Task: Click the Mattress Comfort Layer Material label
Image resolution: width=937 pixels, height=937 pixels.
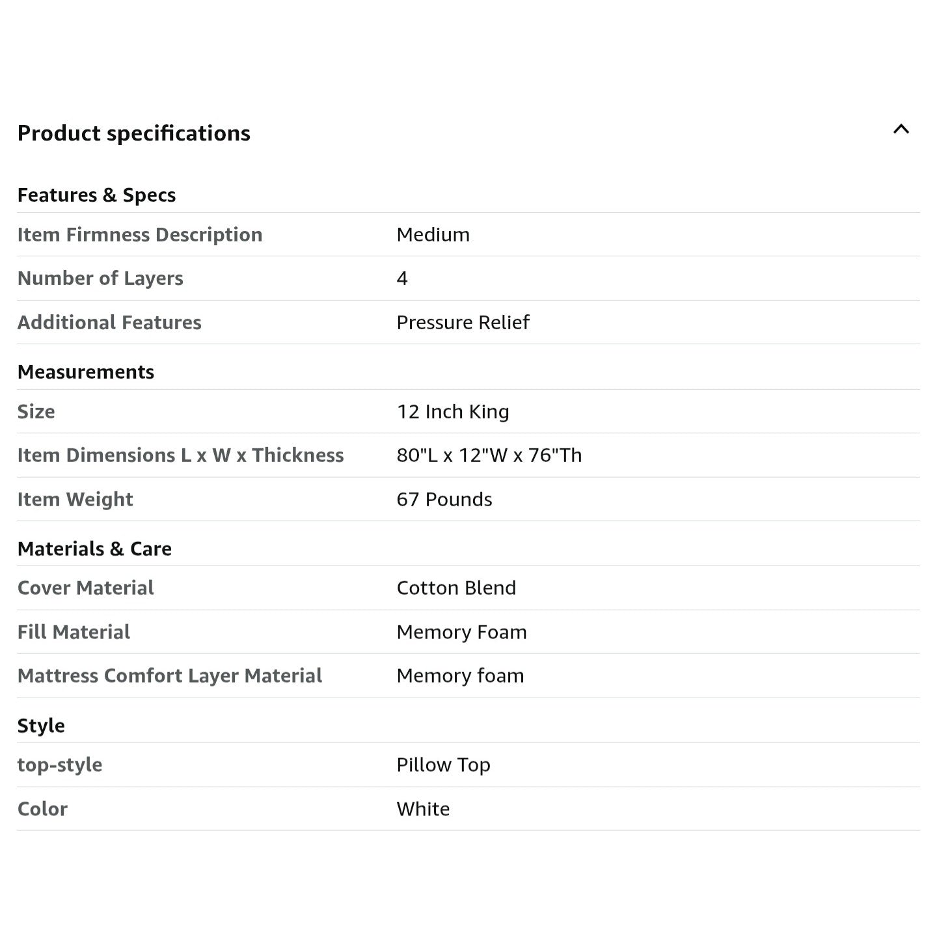Action: point(169,676)
